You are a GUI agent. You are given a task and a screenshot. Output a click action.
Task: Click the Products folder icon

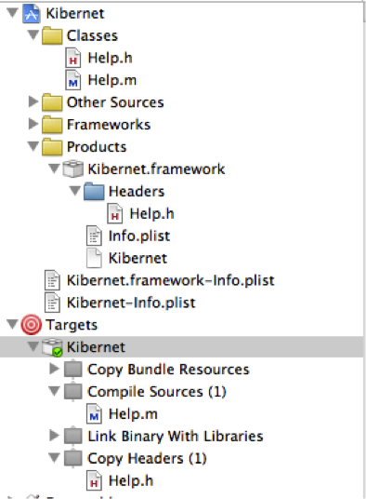point(52,147)
